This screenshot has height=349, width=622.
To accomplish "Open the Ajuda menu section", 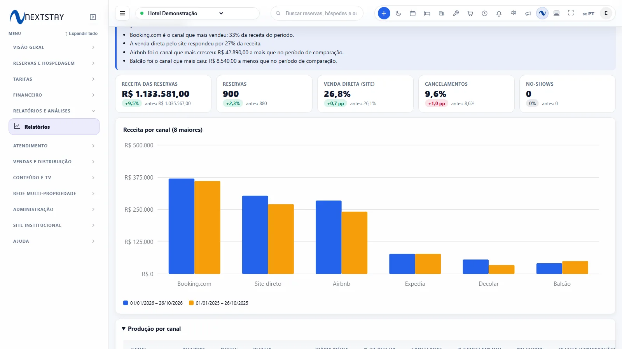I will click(x=54, y=241).
